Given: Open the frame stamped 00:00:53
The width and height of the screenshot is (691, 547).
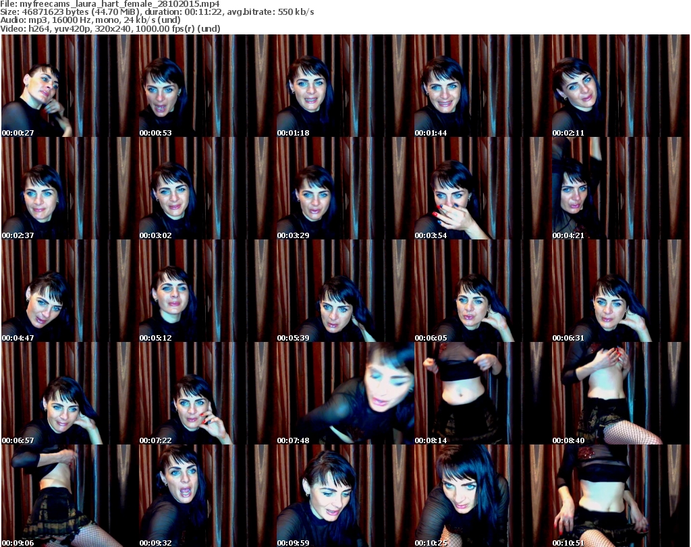Looking at the screenshot, I should coord(208,86).
